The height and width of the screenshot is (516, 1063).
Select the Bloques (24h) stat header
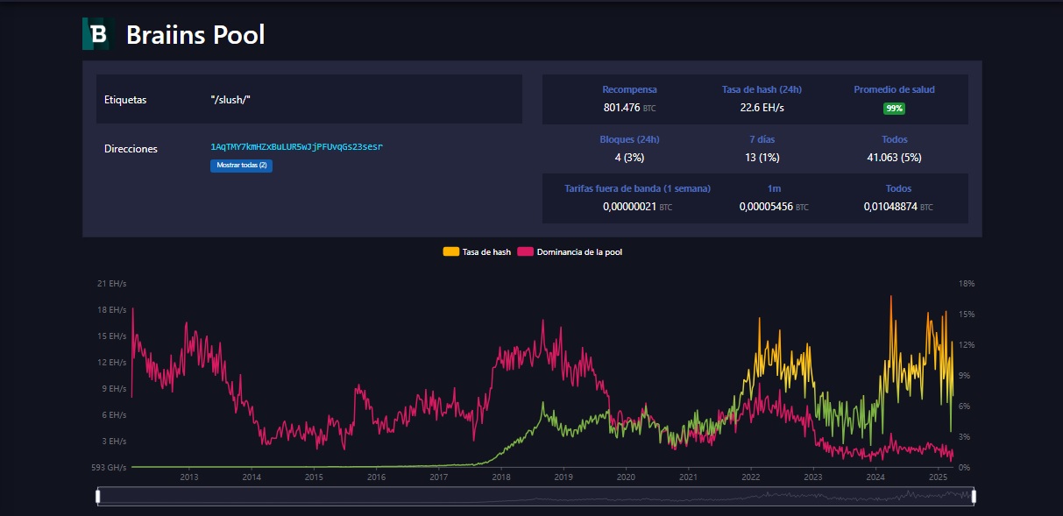point(629,138)
